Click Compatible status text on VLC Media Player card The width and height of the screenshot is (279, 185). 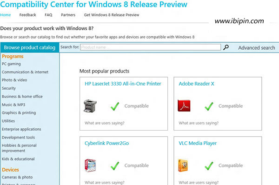pos(231,165)
